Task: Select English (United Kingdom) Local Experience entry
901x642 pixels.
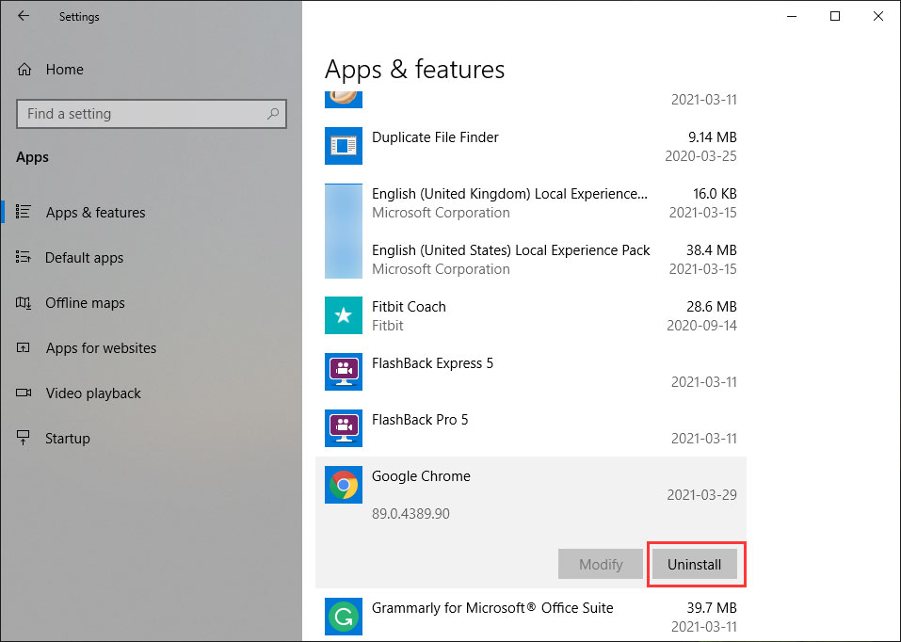Action: pos(509,194)
